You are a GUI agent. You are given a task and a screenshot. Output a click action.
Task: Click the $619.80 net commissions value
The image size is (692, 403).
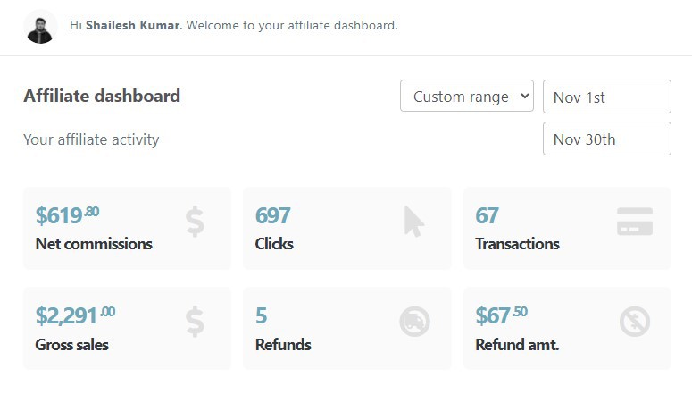point(67,215)
